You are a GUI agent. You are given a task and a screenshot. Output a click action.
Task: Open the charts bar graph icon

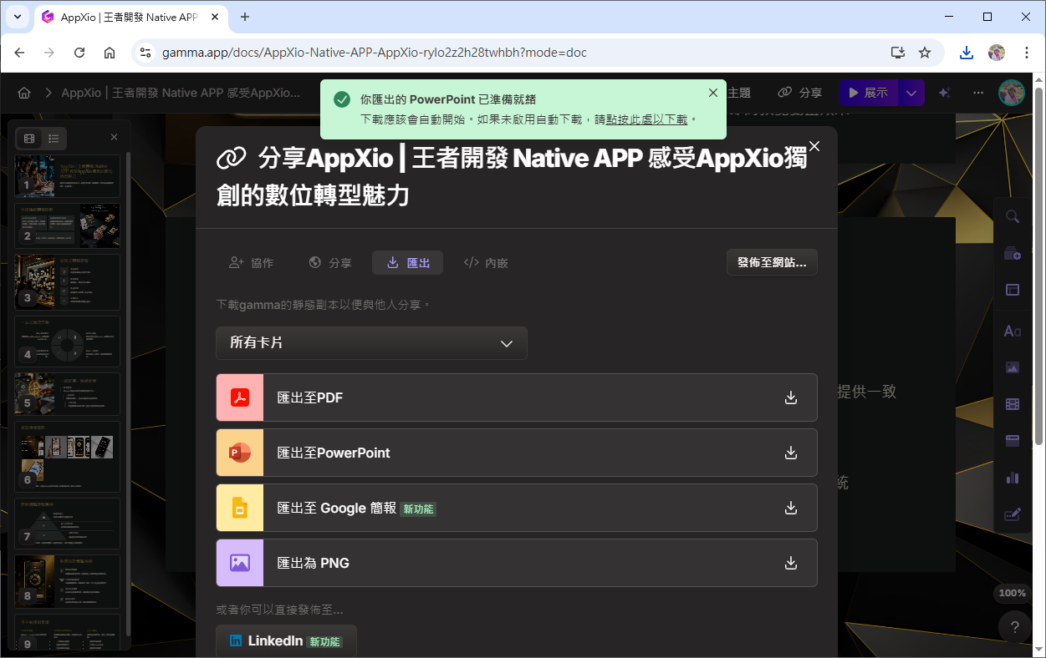pyautogui.click(x=1012, y=478)
